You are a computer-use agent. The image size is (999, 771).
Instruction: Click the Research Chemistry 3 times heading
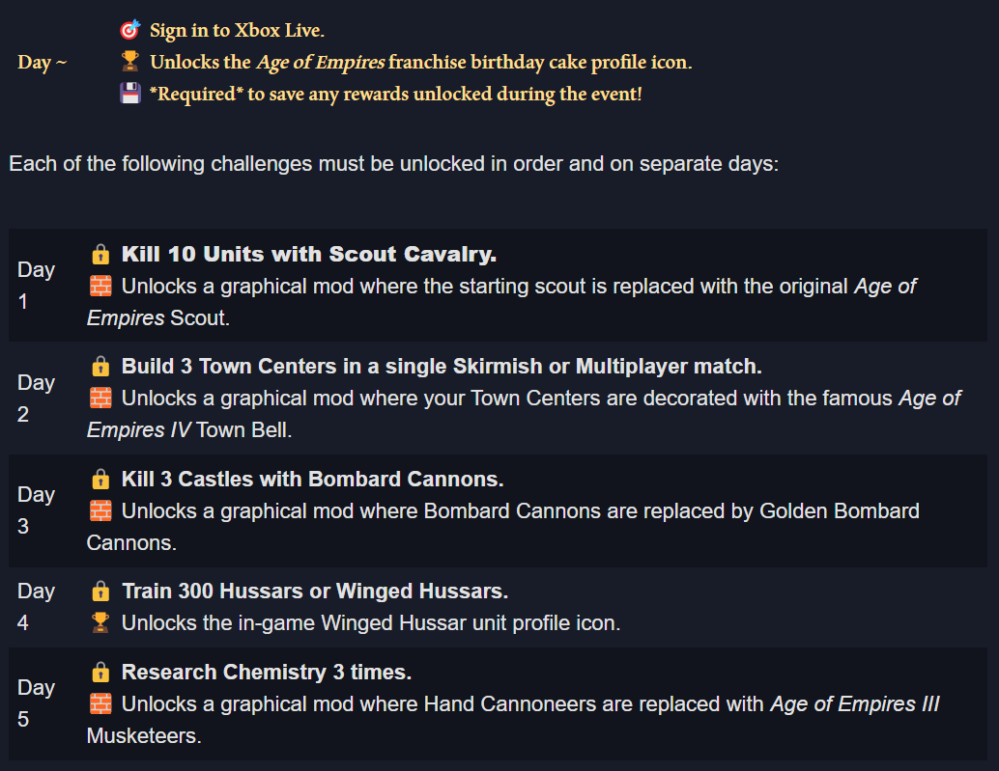(267, 673)
